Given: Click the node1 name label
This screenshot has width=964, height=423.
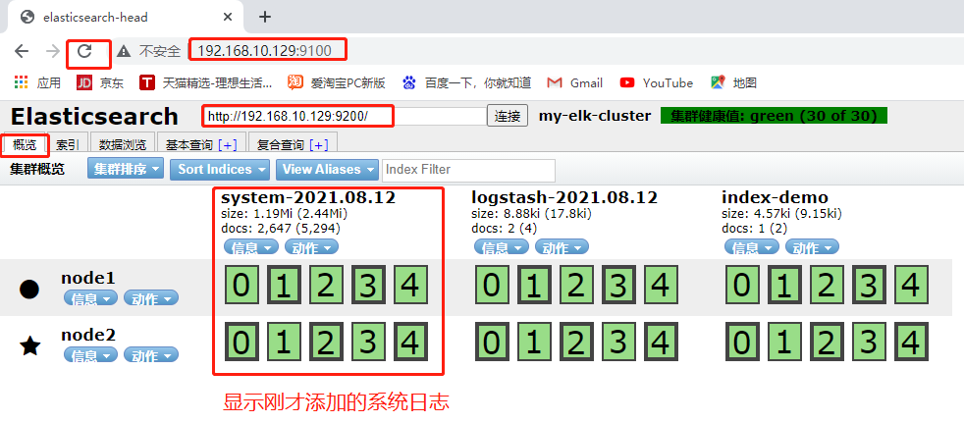Looking at the screenshot, I should pyautogui.click(x=88, y=278).
